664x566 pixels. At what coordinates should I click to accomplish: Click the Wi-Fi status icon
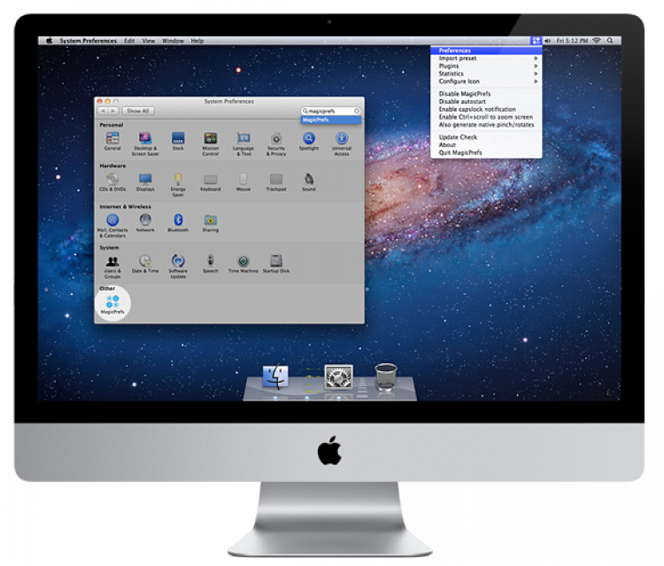pos(597,41)
